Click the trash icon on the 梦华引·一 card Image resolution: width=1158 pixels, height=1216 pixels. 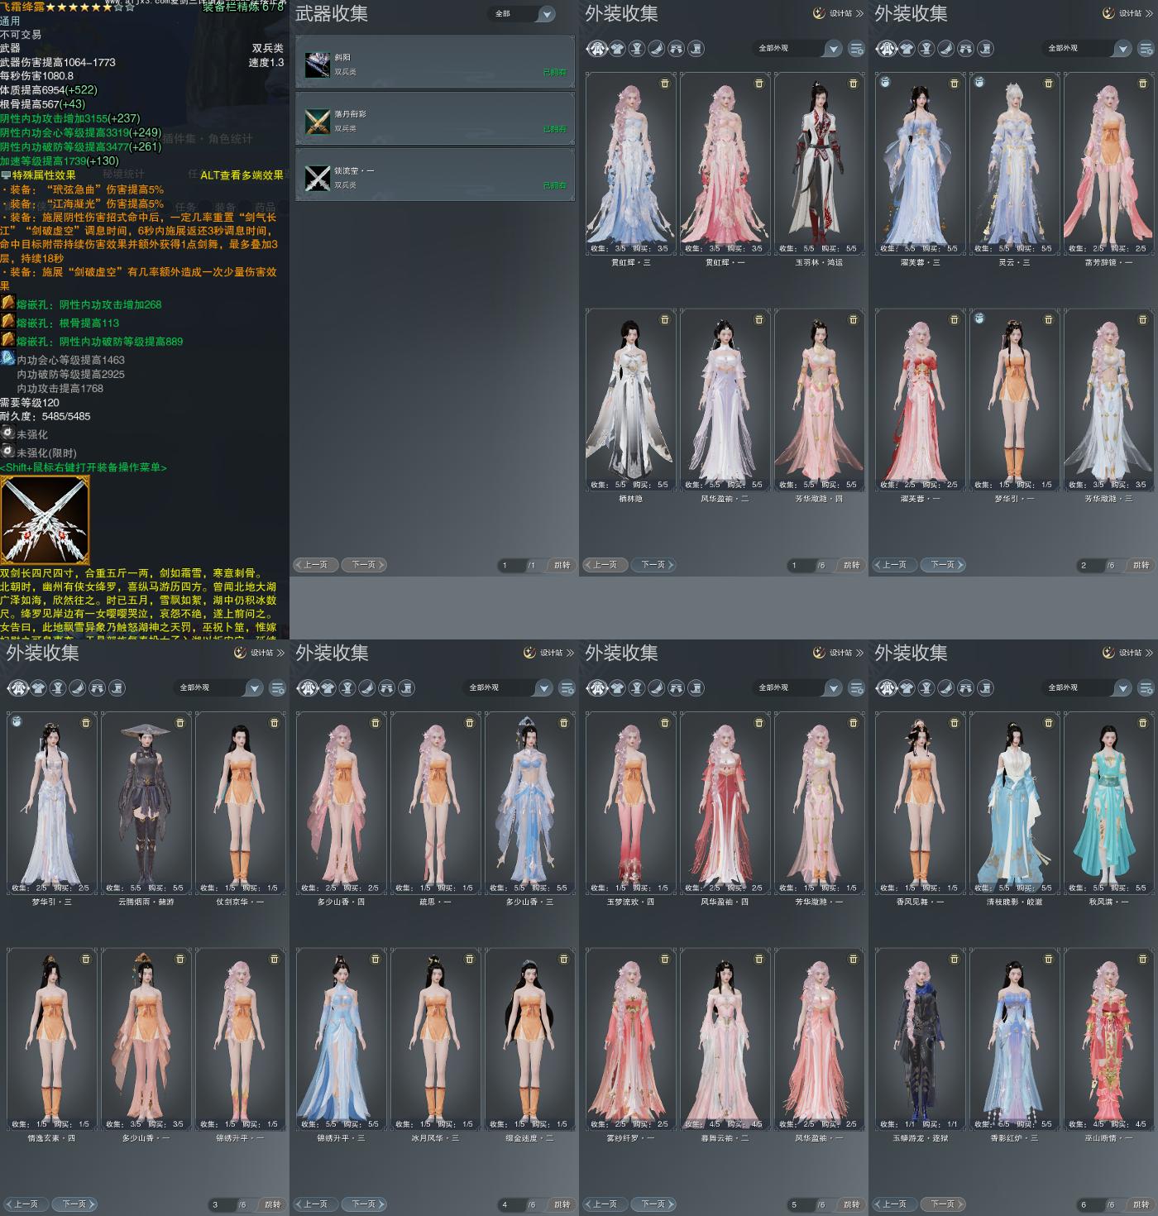coord(1048,320)
